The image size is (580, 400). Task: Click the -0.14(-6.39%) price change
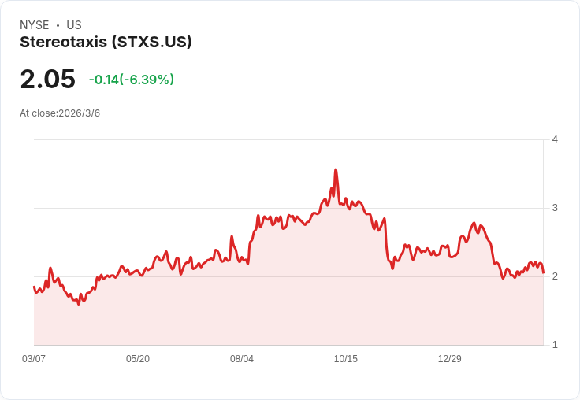[131, 80]
